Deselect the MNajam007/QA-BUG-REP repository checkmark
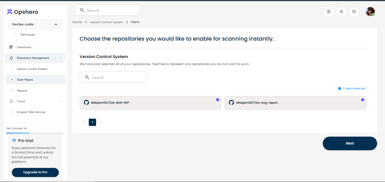The height and width of the screenshot is (182, 385). pos(218,100)
